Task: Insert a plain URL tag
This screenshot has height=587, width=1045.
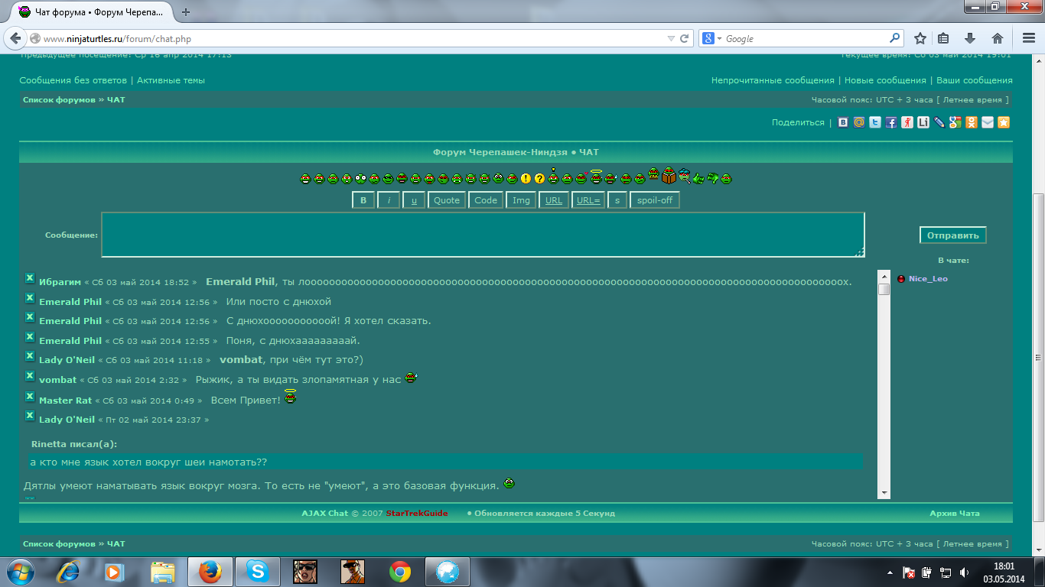Action: 554,200
